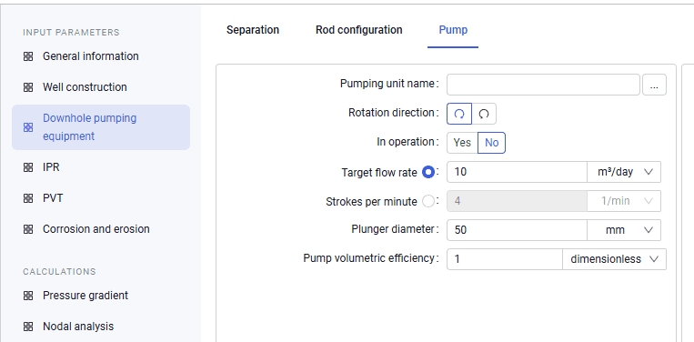This screenshot has height=342, width=694.
Task: Open the plunger diameter mm unit dropdown
Action: [624, 230]
